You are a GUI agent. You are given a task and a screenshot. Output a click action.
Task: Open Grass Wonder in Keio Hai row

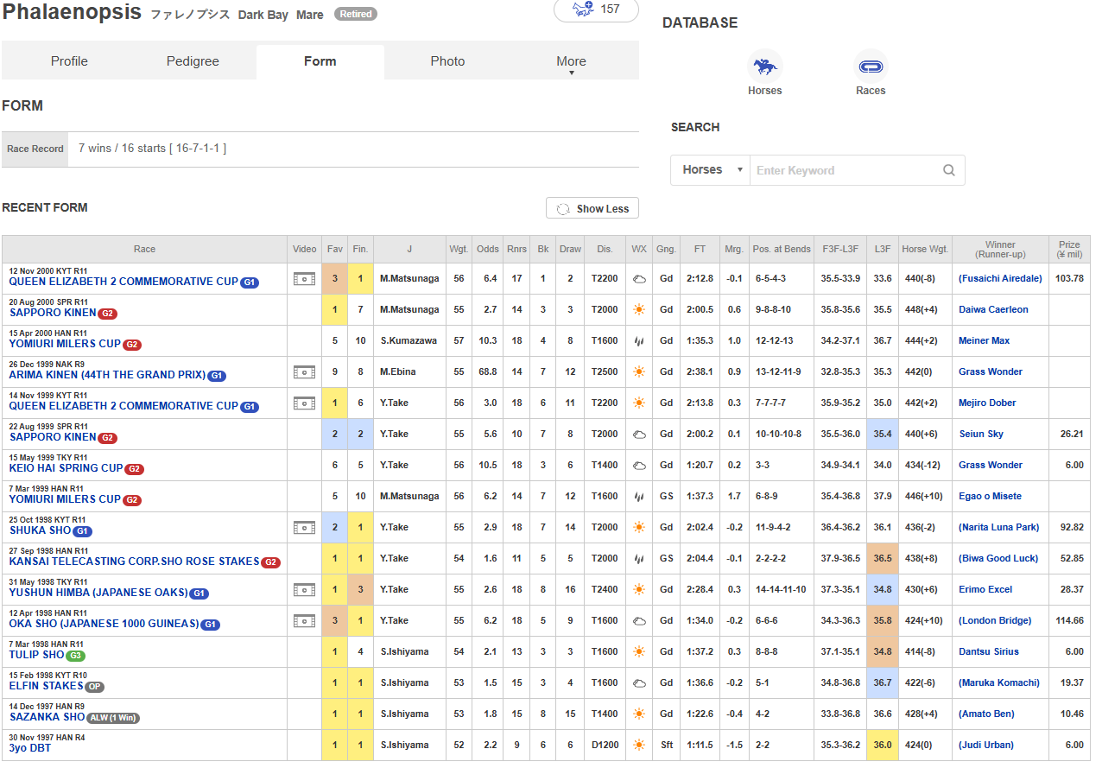[x=990, y=465]
